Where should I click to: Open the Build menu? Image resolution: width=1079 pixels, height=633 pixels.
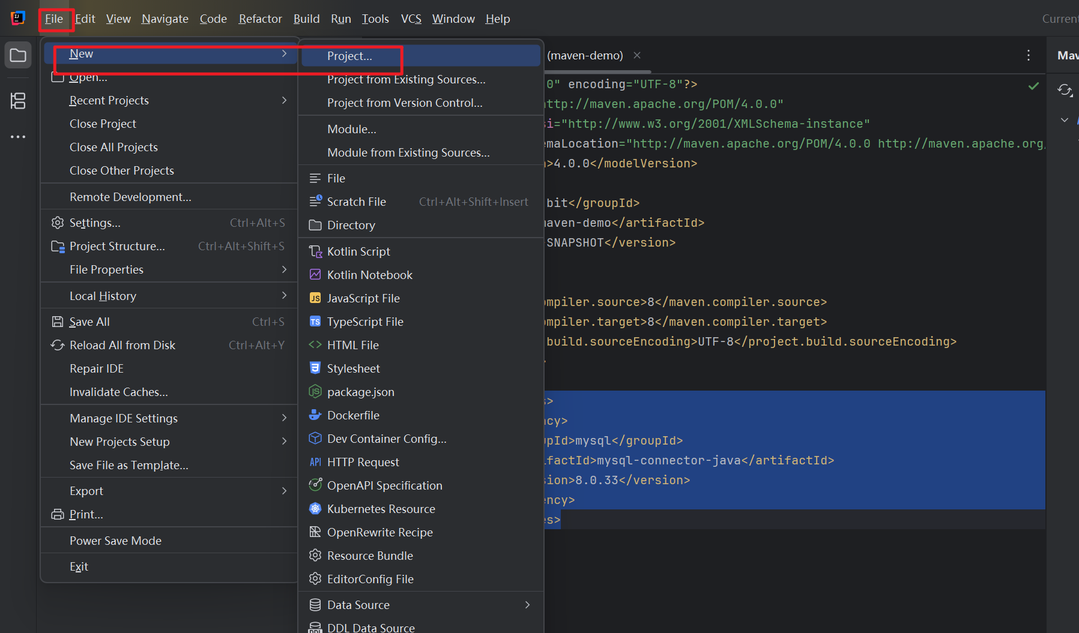tap(306, 19)
